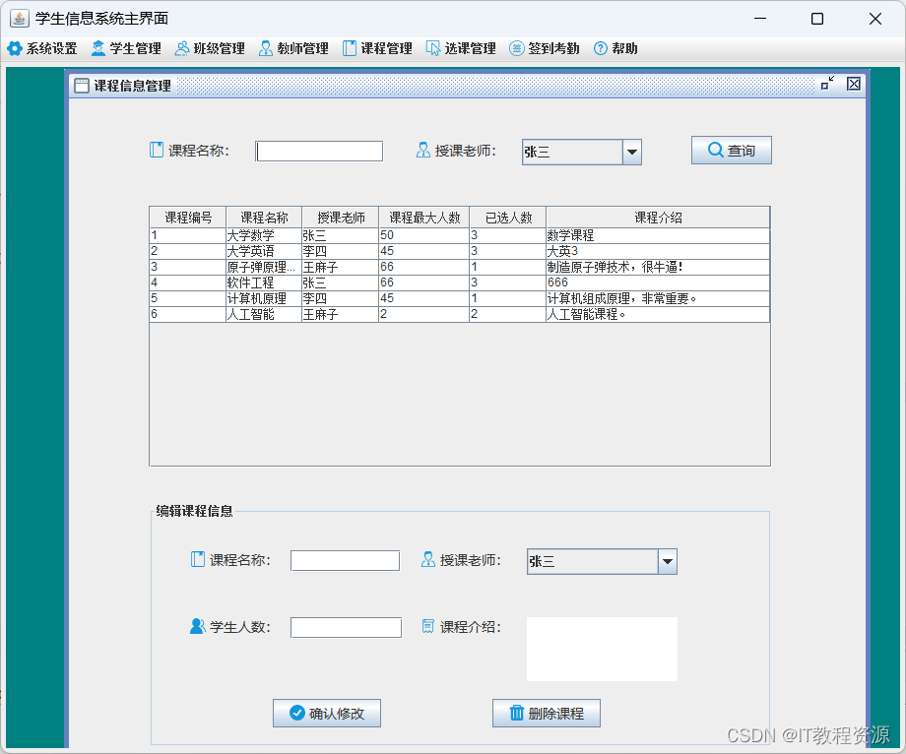Select the 计算机原理 course row
The image size is (906, 754).
(459, 298)
